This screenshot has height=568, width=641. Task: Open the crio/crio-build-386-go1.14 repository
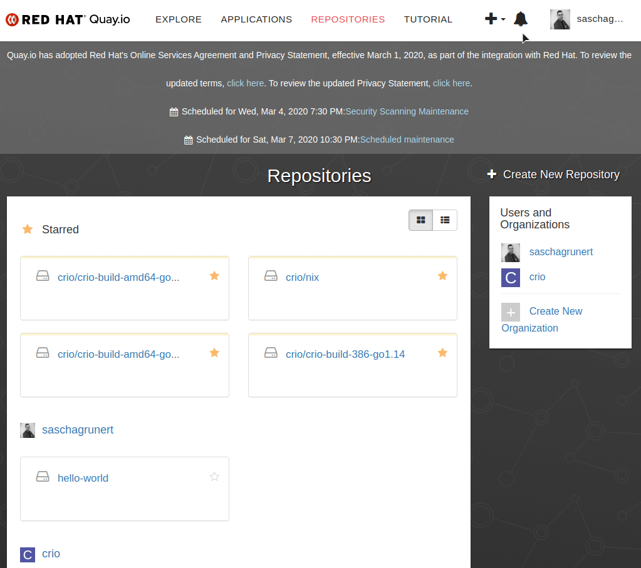coord(346,353)
